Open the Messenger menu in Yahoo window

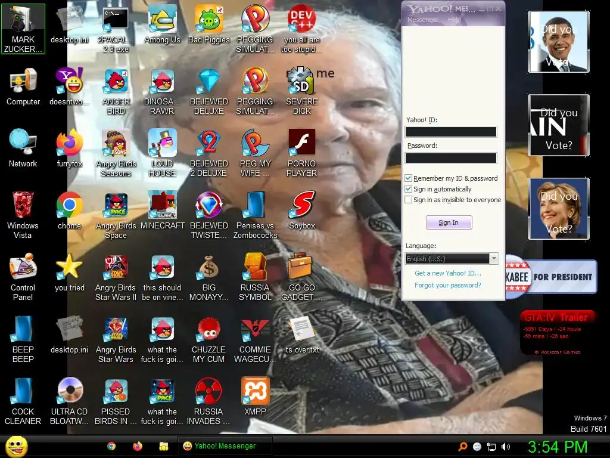(x=423, y=20)
